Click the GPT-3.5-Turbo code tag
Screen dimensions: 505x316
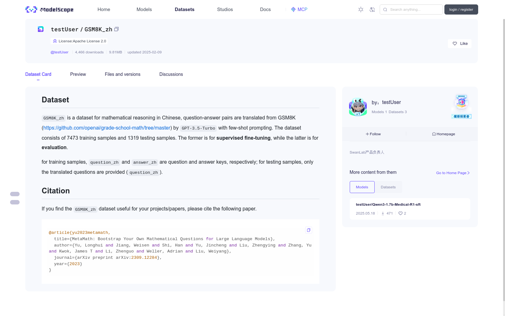(199, 128)
